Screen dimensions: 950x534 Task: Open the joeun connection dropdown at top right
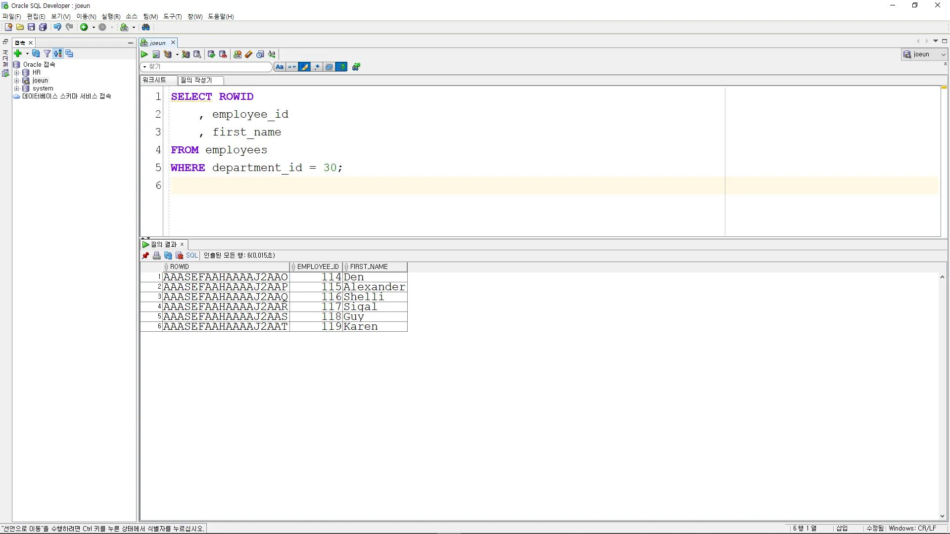943,54
